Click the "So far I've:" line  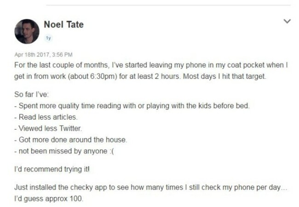tap(31, 94)
